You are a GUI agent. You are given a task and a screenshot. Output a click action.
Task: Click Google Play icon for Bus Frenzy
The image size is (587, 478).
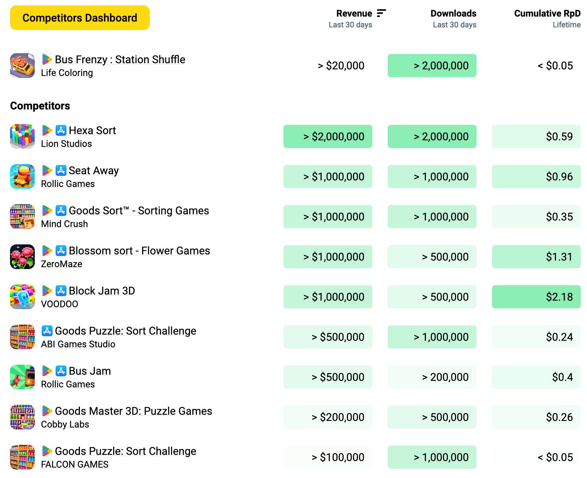tap(47, 59)
